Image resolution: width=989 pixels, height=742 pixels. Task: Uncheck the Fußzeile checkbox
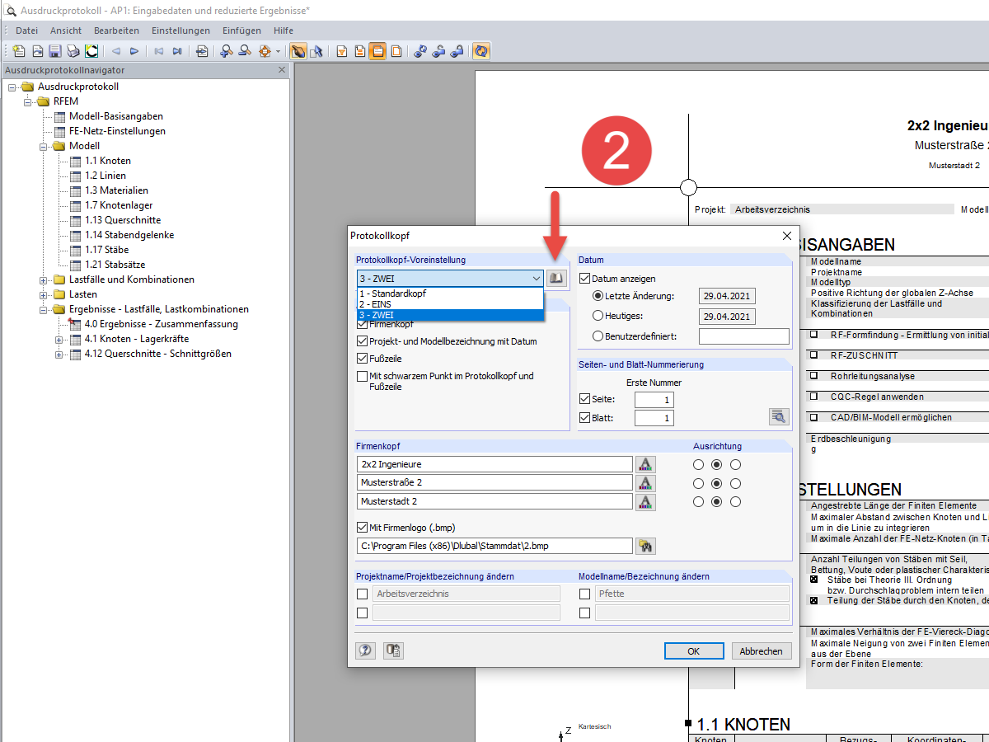point(363,359)
